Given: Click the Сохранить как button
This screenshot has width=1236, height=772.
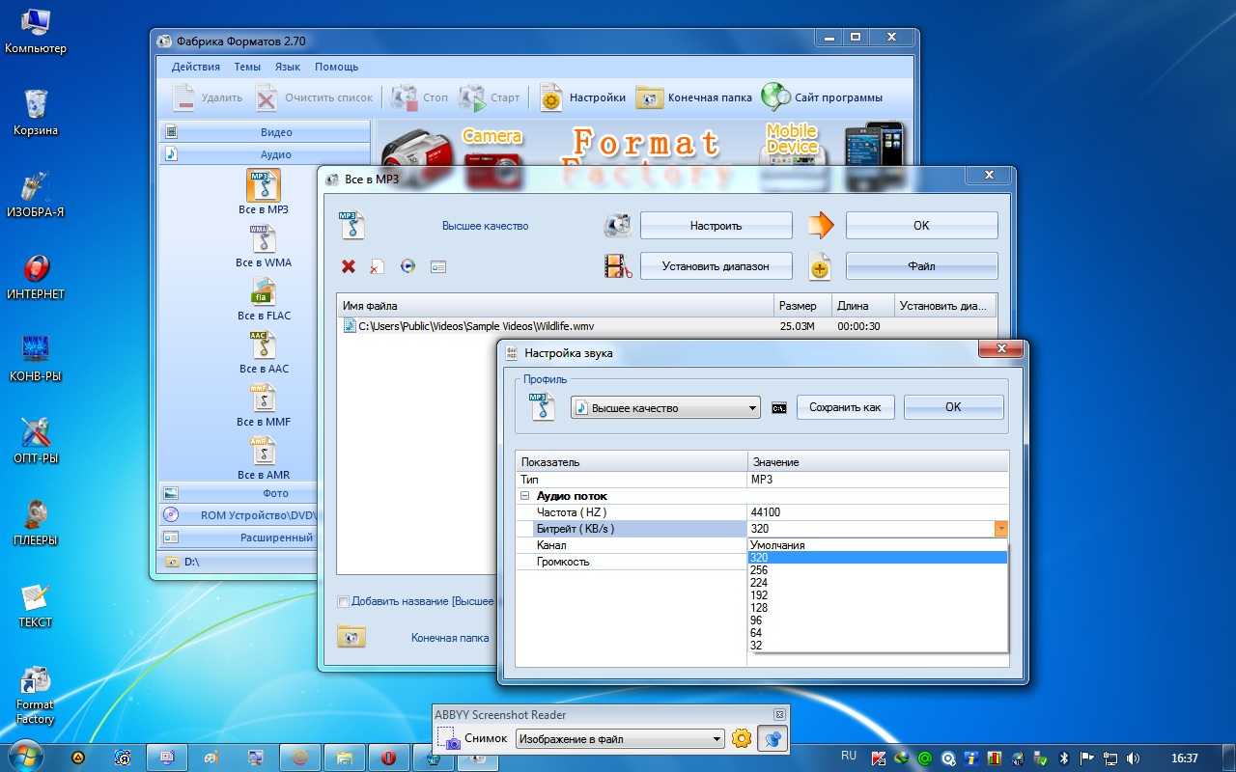Looking at the screenshot, I should [x=845, y=407].
